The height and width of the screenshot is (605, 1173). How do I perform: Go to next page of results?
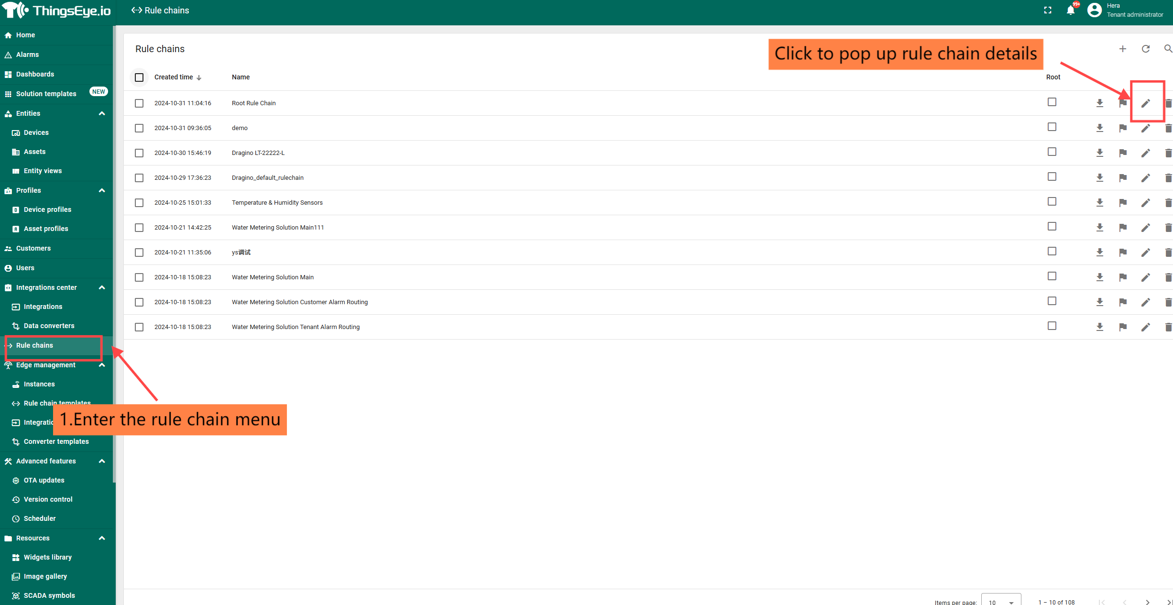[x=1148, y=602]
